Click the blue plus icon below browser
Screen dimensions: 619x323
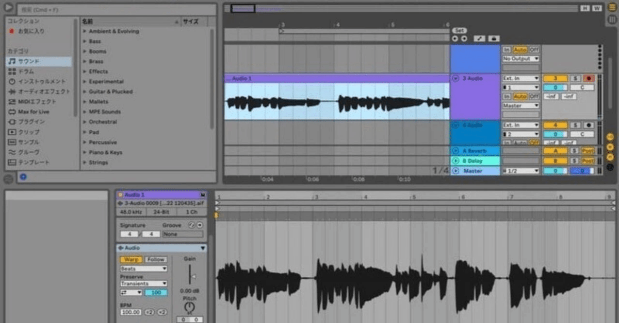click(23, 177)
